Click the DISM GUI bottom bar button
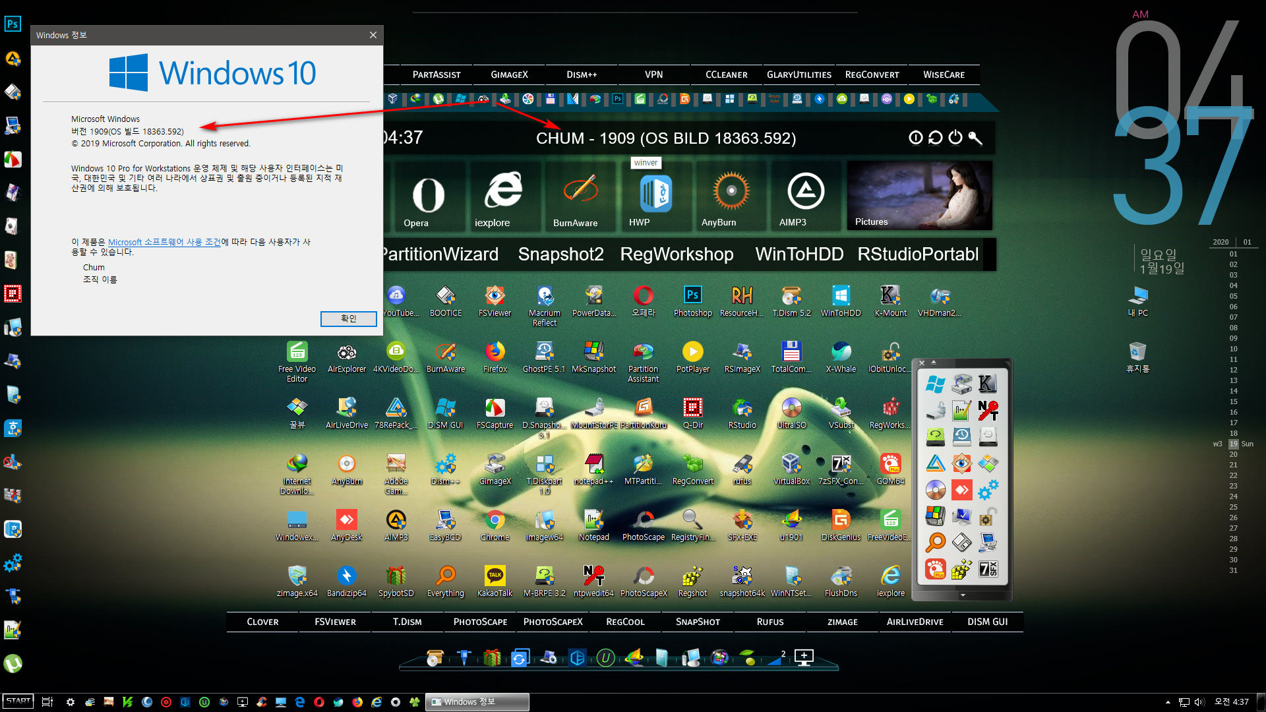Screen dimensions: 1266x712 click(987, 622)
